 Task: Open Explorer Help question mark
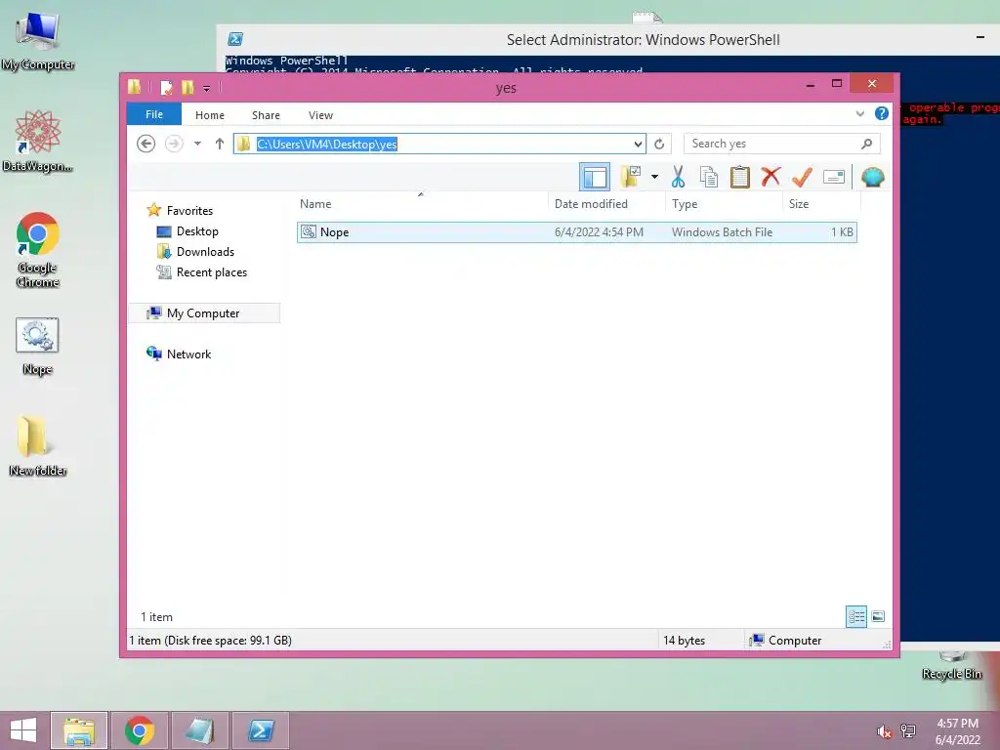(882, 113)
